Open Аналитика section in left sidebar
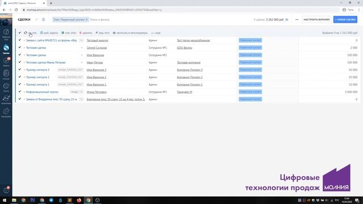363x204 pixels. 6,100
